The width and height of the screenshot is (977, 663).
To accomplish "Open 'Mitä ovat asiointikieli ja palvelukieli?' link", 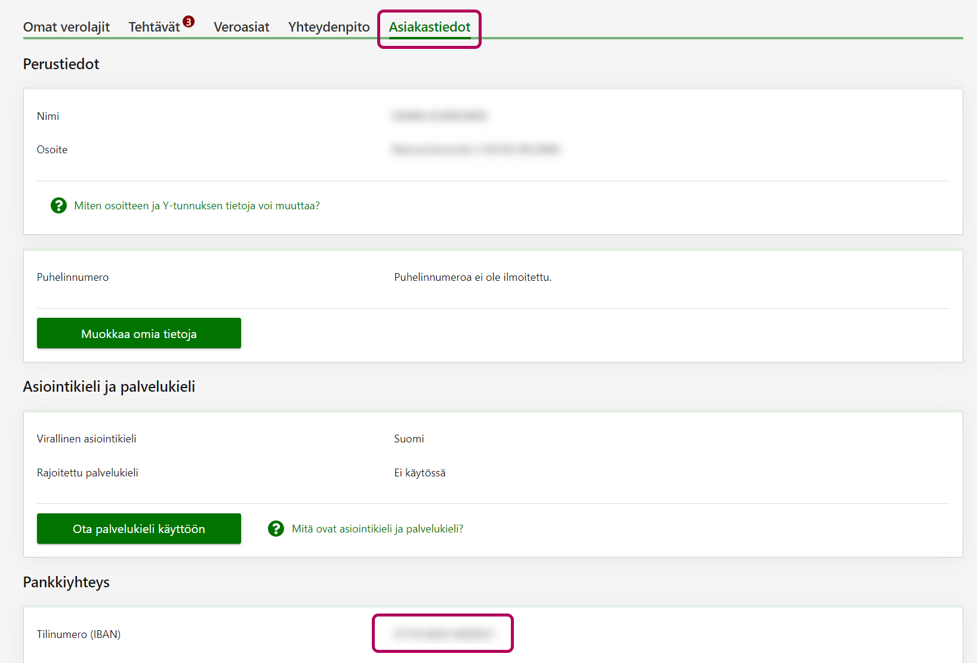I will [377, 529].
